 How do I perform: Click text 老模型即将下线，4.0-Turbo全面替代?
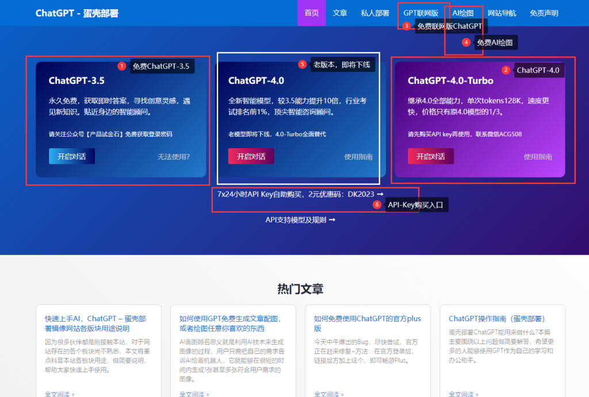(x=277, y=134)
